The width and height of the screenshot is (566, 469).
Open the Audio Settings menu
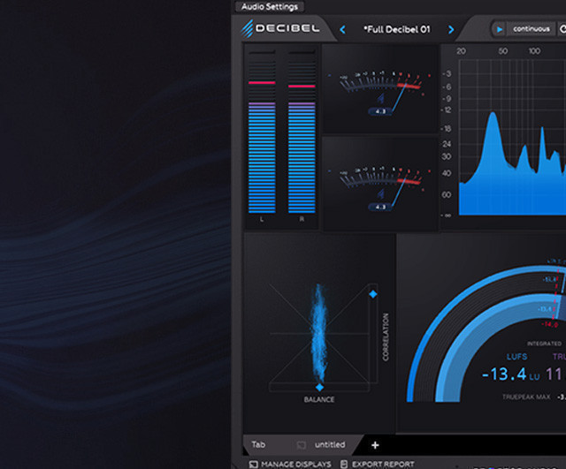(x=271, y=6)
